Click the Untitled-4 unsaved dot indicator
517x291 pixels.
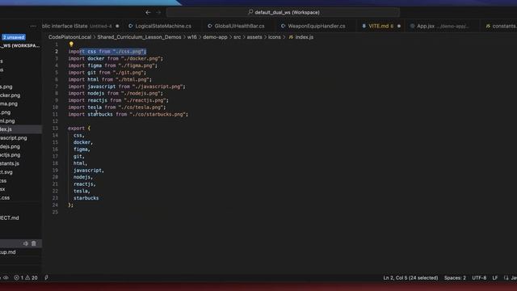coord(117,26)
